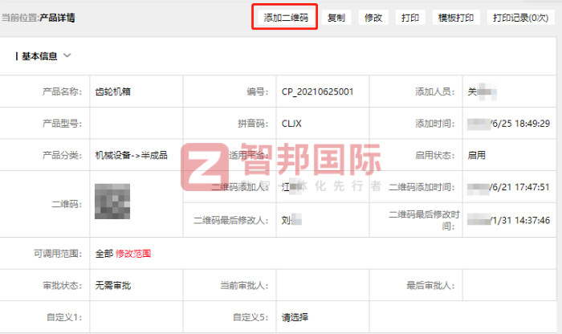Click the empty 产品型号 field

136,124
